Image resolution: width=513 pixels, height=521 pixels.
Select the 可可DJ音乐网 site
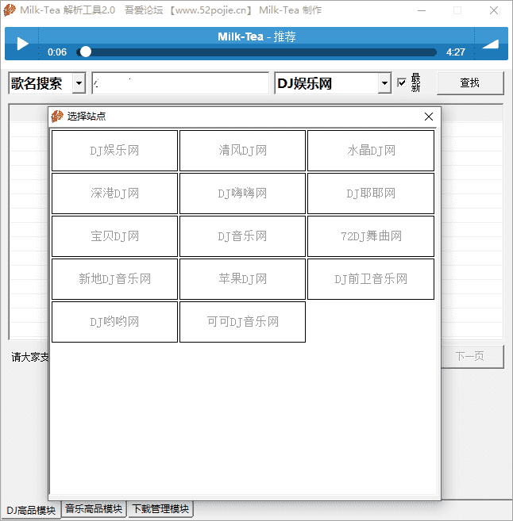pos(242,322)
